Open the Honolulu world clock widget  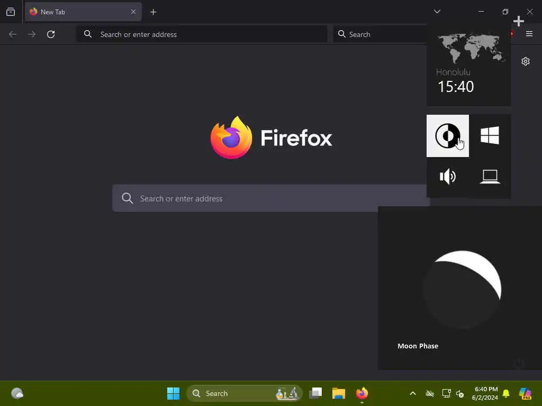point(469,64)
